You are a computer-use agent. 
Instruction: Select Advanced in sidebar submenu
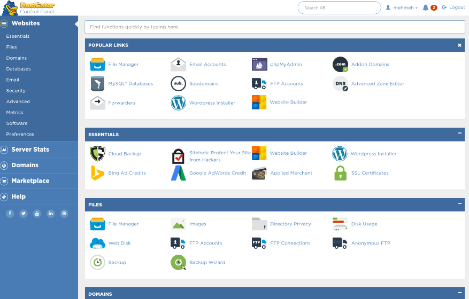click(18, 101)
